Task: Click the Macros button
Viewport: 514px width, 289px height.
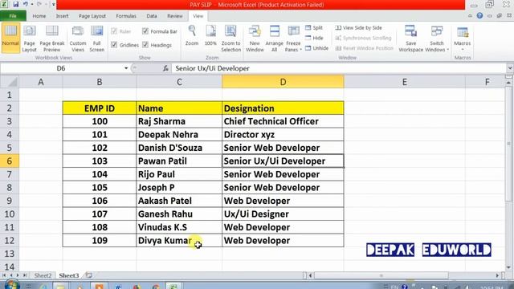Action: (463, 39)
